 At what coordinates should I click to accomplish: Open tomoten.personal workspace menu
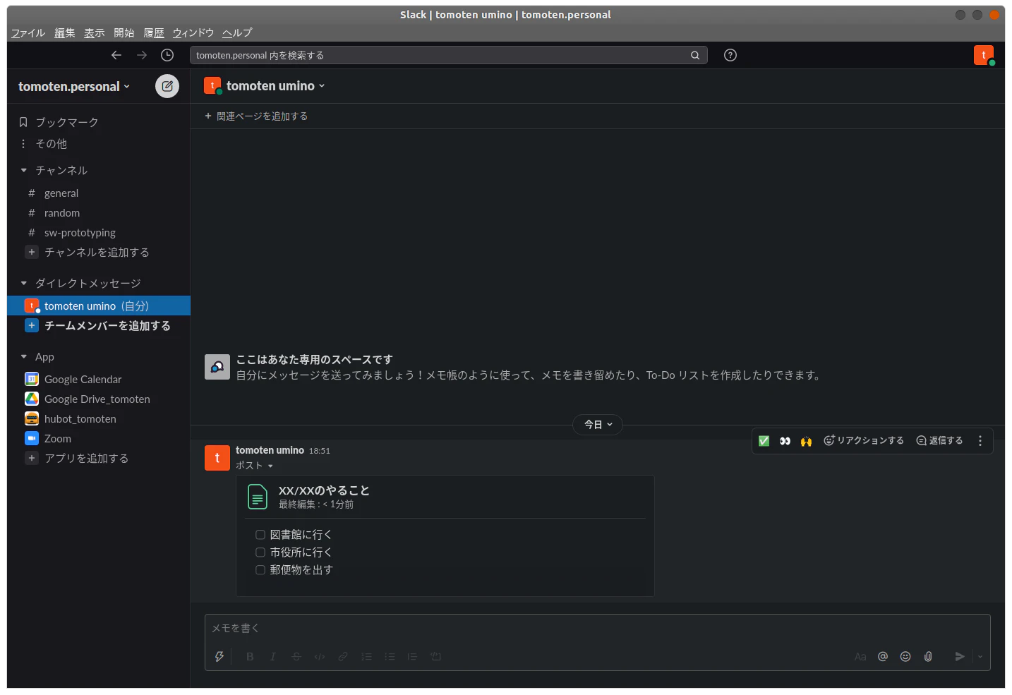74,86
